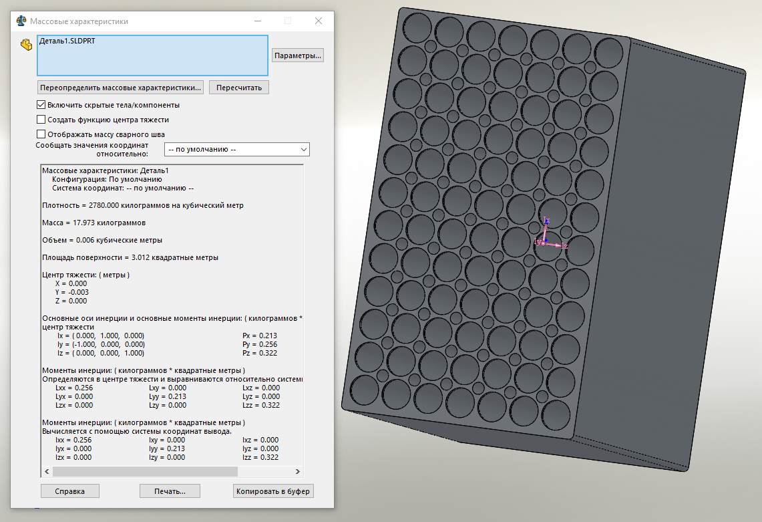Select Деталь1.SLDPRT in the selection box
The width and height of the screenshot is (762, 522).
tap(67, 41)
